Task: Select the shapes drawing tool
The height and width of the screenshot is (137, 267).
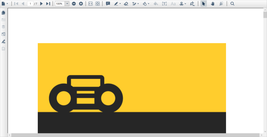Action: point(145,4)
